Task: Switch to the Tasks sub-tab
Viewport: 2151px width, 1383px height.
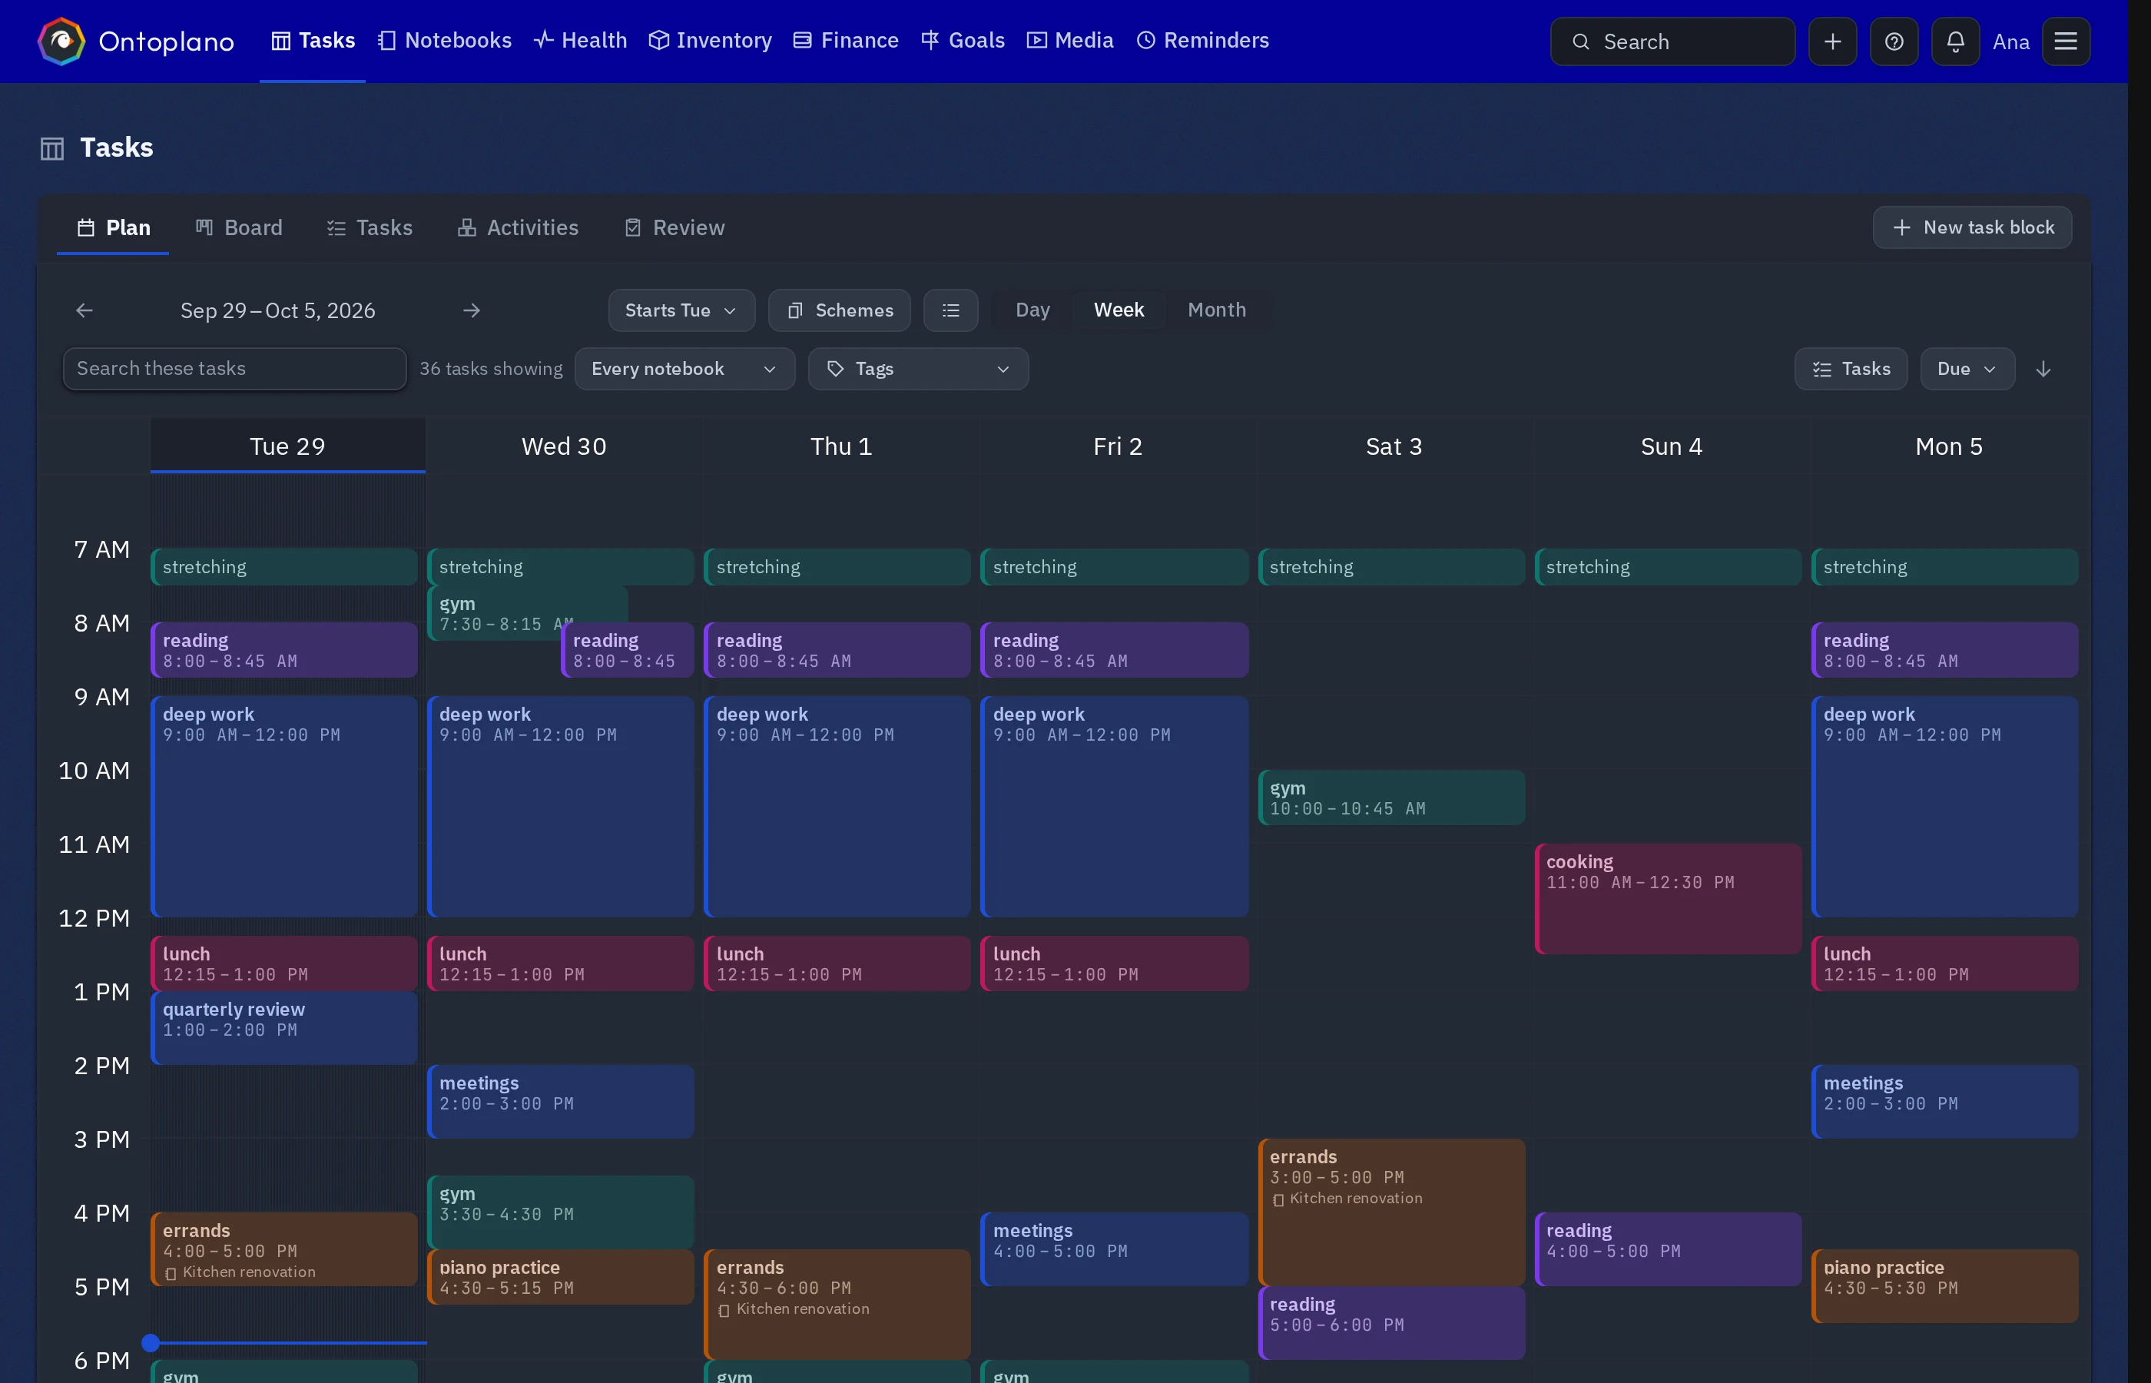Action: (369, 228)
